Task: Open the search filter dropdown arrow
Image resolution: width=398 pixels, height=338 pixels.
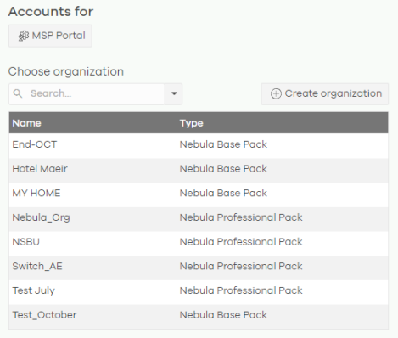Action: 174,93
